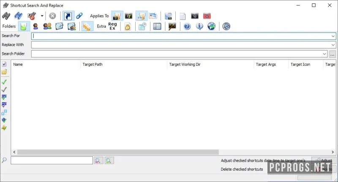Toggle the shortcut arrow file type button
338x182 pixels.
click(x=68, y=16)
